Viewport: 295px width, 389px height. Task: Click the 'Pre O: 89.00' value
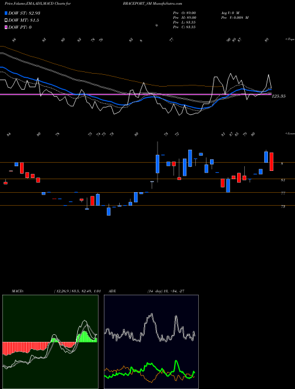[185, 13]
